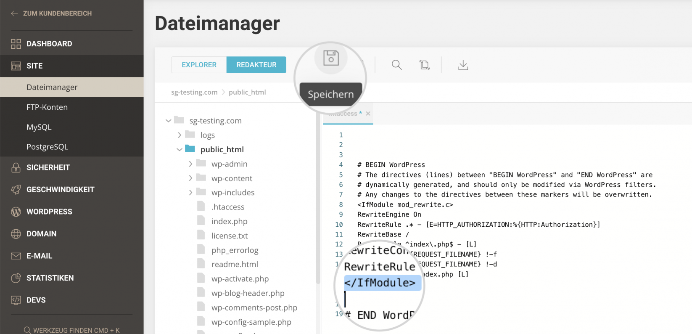
Task: Collapse the public_html folder chevron
Action: click(x=180, y=149)
